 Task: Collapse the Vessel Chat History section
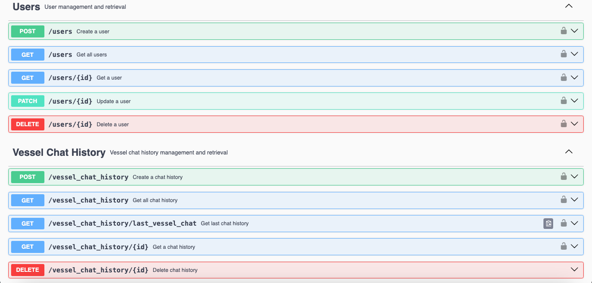(x=569, y=152)
